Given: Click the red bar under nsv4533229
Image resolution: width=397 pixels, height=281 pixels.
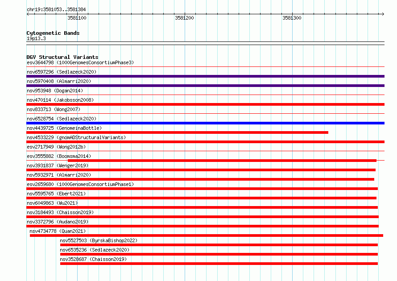Looking at the screenshot, I should point(205,142).
